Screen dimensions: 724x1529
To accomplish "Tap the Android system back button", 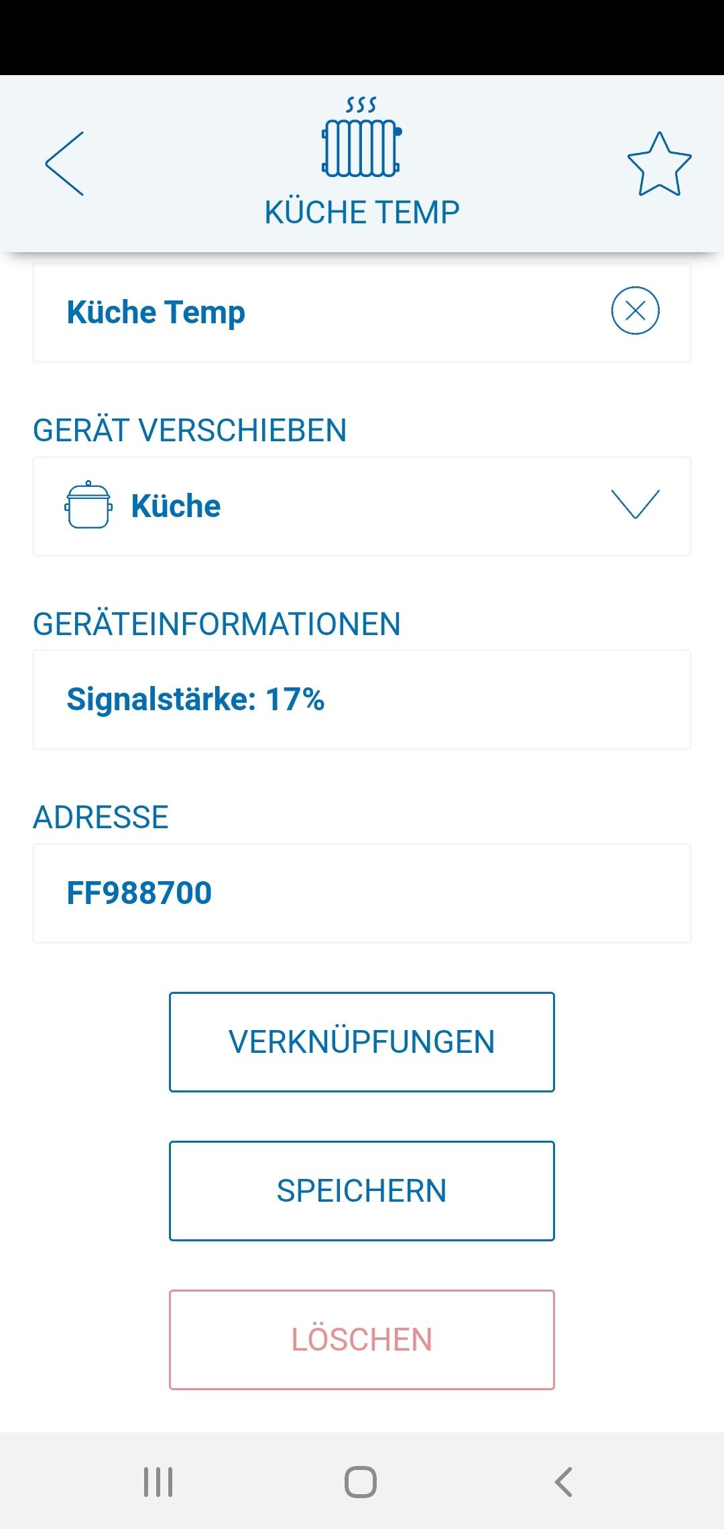I will click(564, 1482).
